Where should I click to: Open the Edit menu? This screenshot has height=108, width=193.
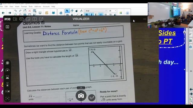(6, 7)
